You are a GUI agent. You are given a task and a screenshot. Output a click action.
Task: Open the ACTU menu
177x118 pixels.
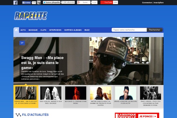23,30
